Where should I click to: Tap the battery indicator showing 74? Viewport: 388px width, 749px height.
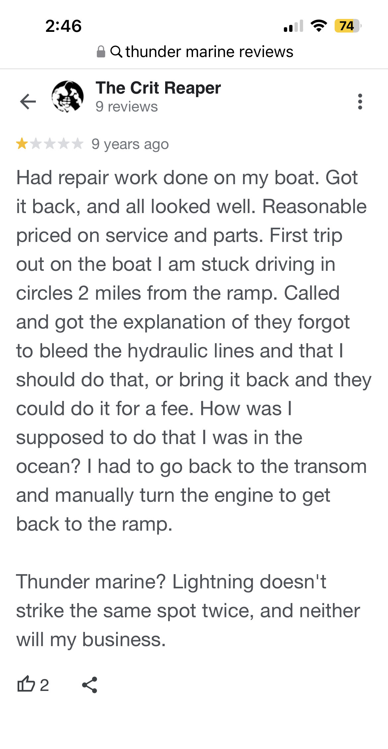point(348,26)
